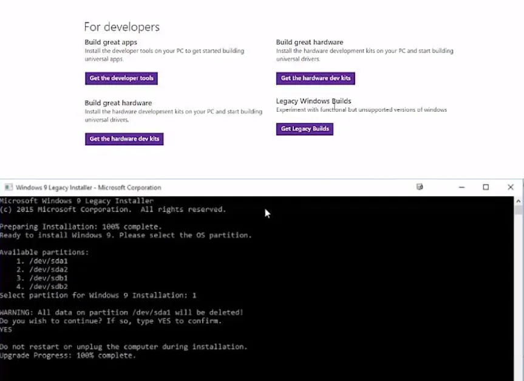Maximize the installer console window

[x=486, y=187]
